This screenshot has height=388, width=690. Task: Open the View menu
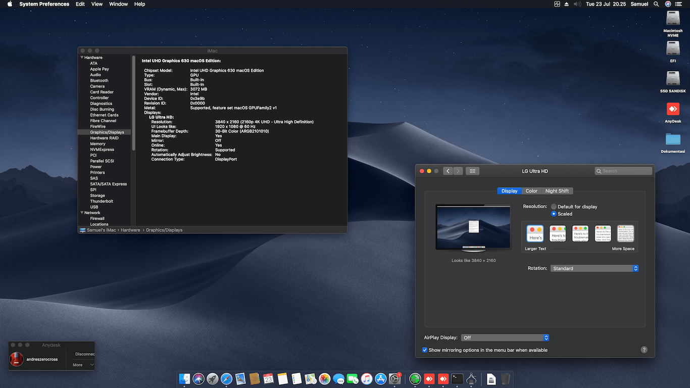click(97, 4)
